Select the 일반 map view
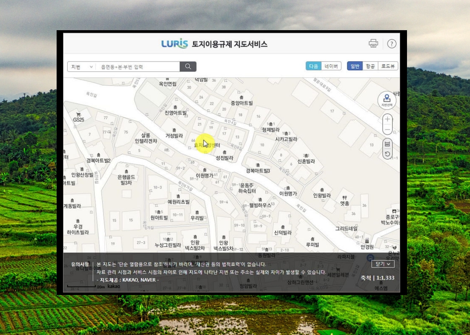Viewport: 470px width, 335px height. (x=355, y=66)
